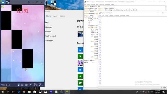Click the "main()" line at end of script
167x94 pixels.
pyautogui.click(x=87, y=62)
